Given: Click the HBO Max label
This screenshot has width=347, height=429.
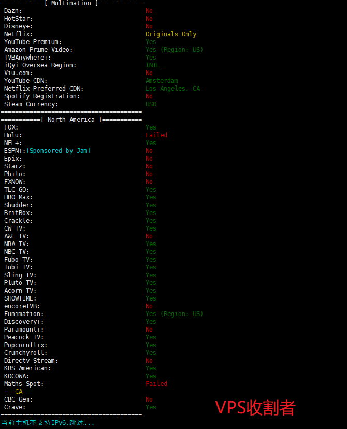Looking at the screenshot, I should [x=18, y=197].
